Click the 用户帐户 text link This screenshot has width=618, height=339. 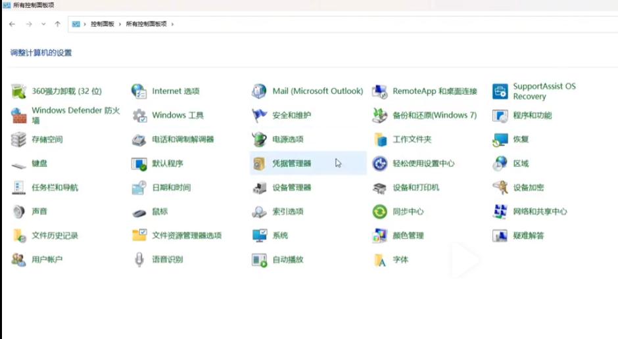(x=47, y=260)
